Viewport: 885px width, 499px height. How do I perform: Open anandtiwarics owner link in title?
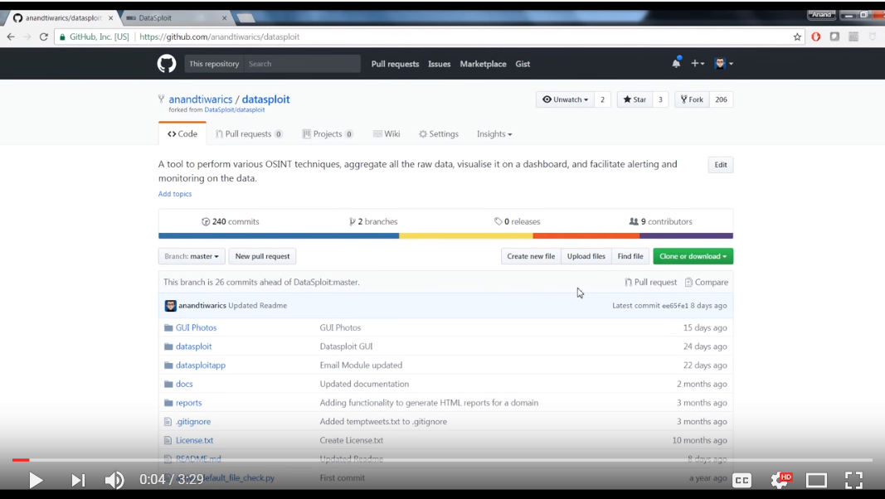[201, 99]
